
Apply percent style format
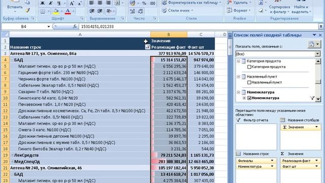144,3
